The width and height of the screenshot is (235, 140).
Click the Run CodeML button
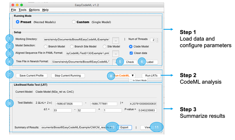[121, 76]
